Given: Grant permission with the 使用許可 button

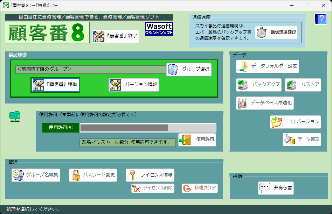Looking at the screenshot, I should coord(197,140).
